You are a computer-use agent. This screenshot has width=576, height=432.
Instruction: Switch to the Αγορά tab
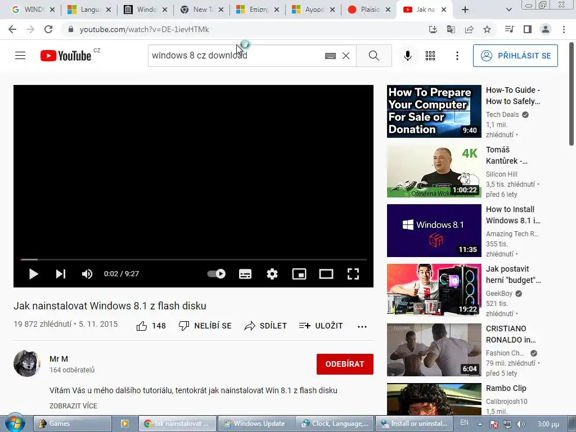point(313,10)
